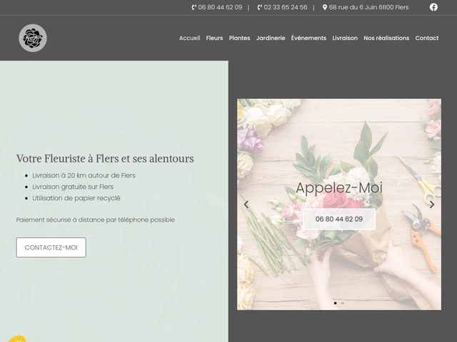Viewport: 457px width, 342px height.
Task: Open the Nos réalisations menu item
Action: point(386,38)
